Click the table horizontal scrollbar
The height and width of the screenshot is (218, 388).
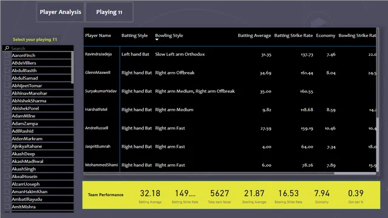click(209, 173)
